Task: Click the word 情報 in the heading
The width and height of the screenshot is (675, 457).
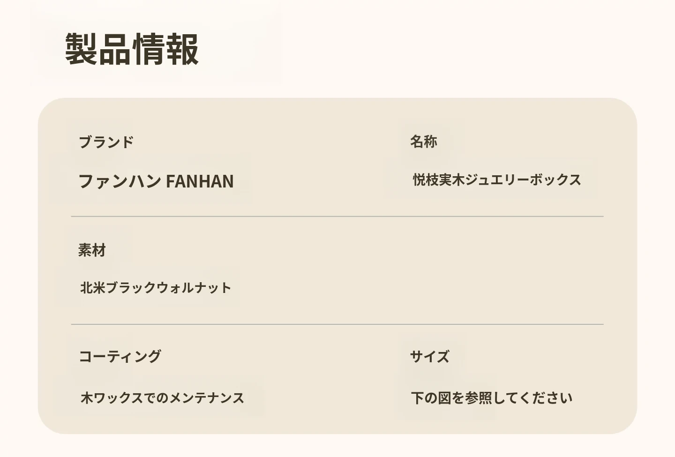Action: tap(165, 49)
